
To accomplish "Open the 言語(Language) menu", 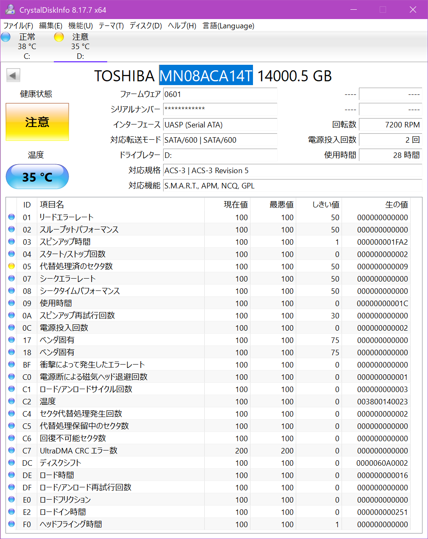I will coord(228,26).
